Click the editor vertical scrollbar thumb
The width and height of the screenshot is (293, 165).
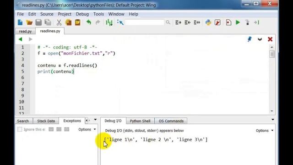(x=272, y=54)
